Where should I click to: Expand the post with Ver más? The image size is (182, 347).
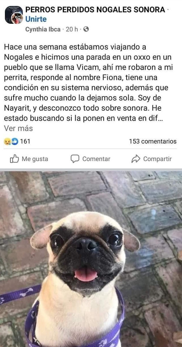coord(18,129)
